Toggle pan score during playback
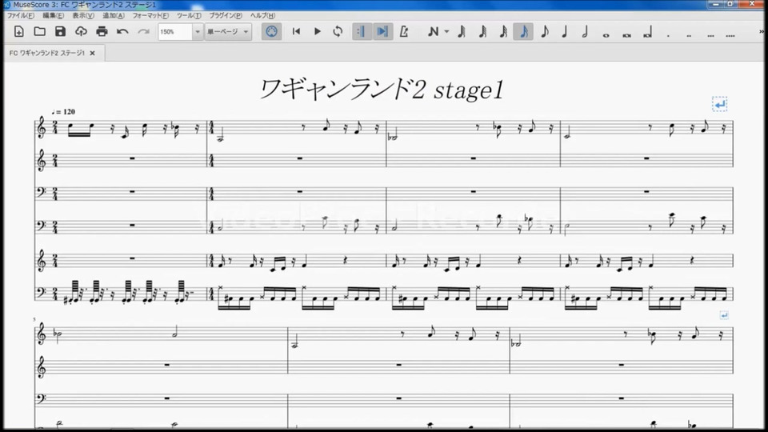The image size is (768, 432). pyautogui.click(x=382, y=32)
